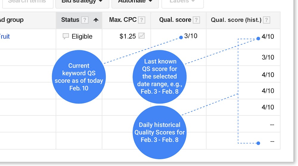Sort by the Status column header
298x166 pixels.
[x=70, y=20]
